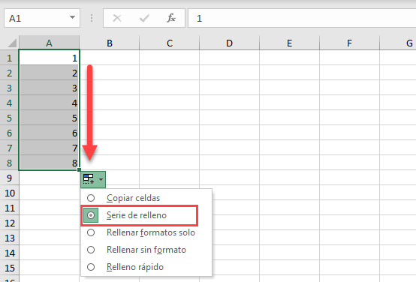Expand the Autofill Options dropdown arrow
The width and height of the screenshot is (416, 282).
(x=101, y=179)
